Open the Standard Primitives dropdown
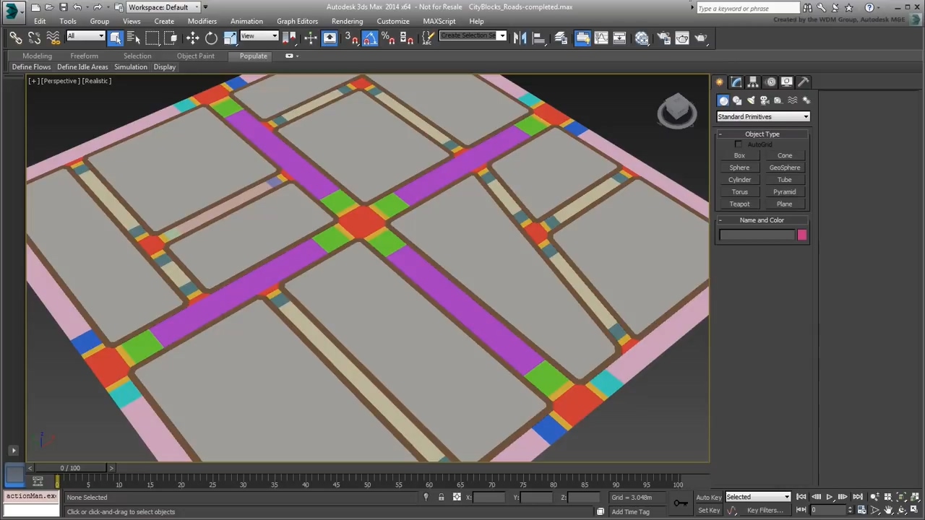This screenshot has width=925, height=520. pos(762,116)
